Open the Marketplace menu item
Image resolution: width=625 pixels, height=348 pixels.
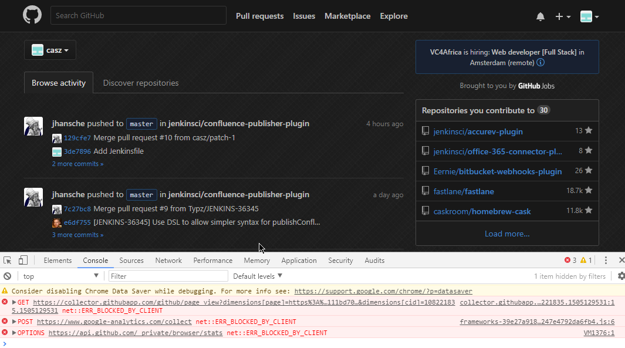347,16
